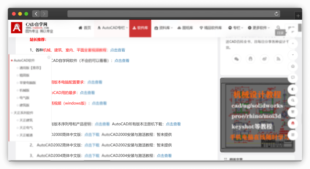Select AutoCAD软件 in the catalog panel
310x169 pixels.
24,60
